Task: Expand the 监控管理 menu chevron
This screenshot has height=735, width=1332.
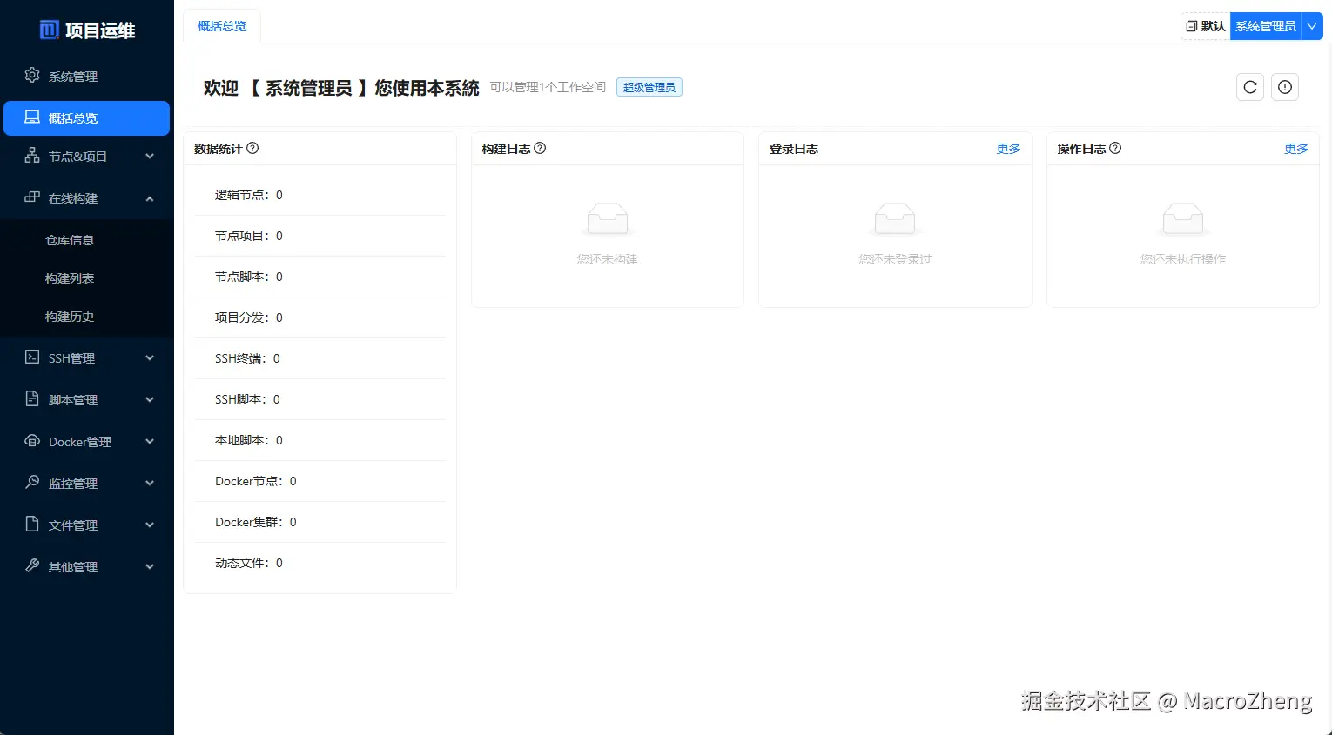Action: (x=150, y=484)
